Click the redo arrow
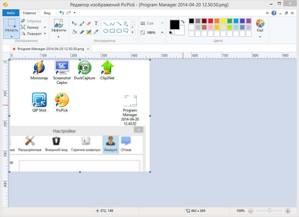This screenshot has width=299, height=217. pos(69,13)
